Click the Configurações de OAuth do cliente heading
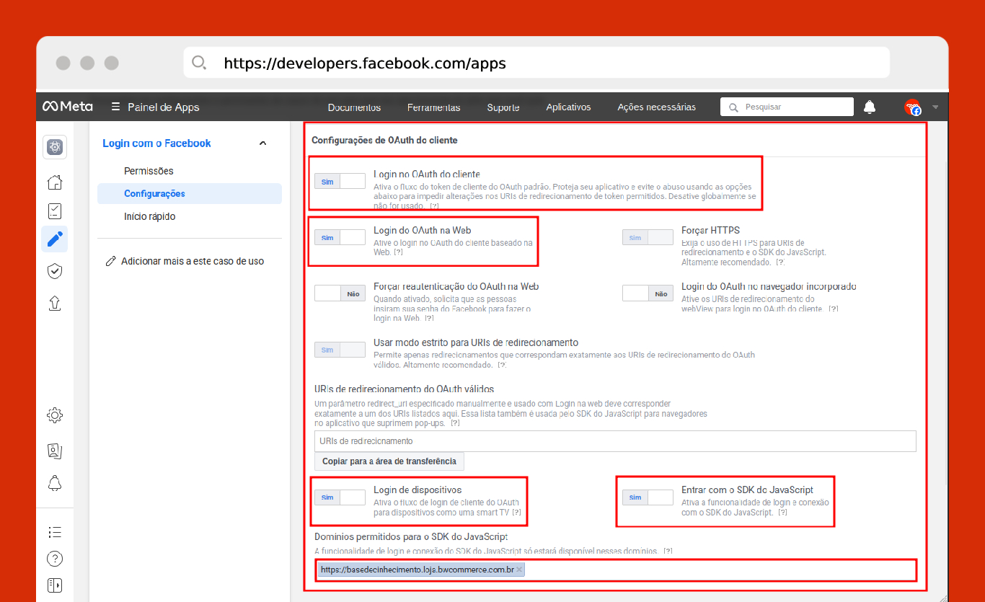 click(384, 141)
